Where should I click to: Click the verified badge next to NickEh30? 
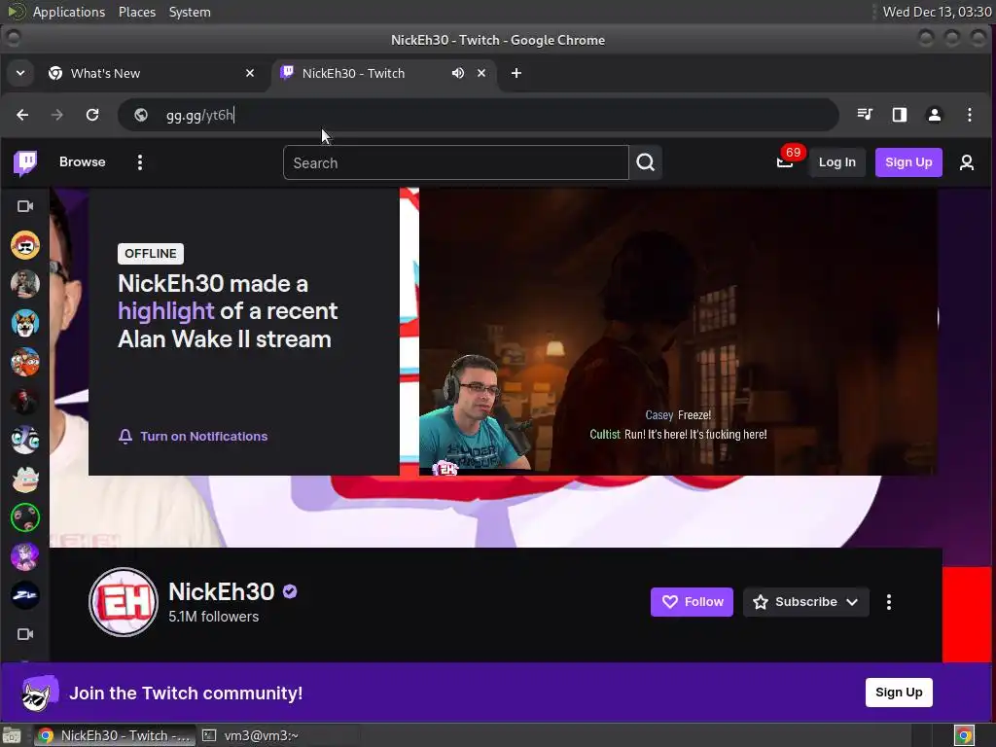(x=290, y=591)
